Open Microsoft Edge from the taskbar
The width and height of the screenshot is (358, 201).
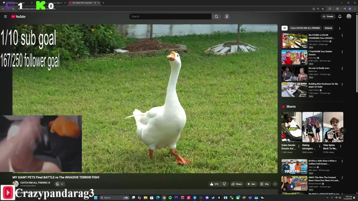click(x=158, y=198)
